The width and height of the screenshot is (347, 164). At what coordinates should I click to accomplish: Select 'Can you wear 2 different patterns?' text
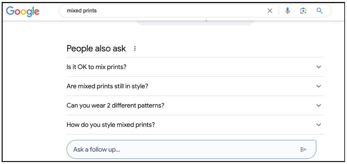[x=115, y=105]
